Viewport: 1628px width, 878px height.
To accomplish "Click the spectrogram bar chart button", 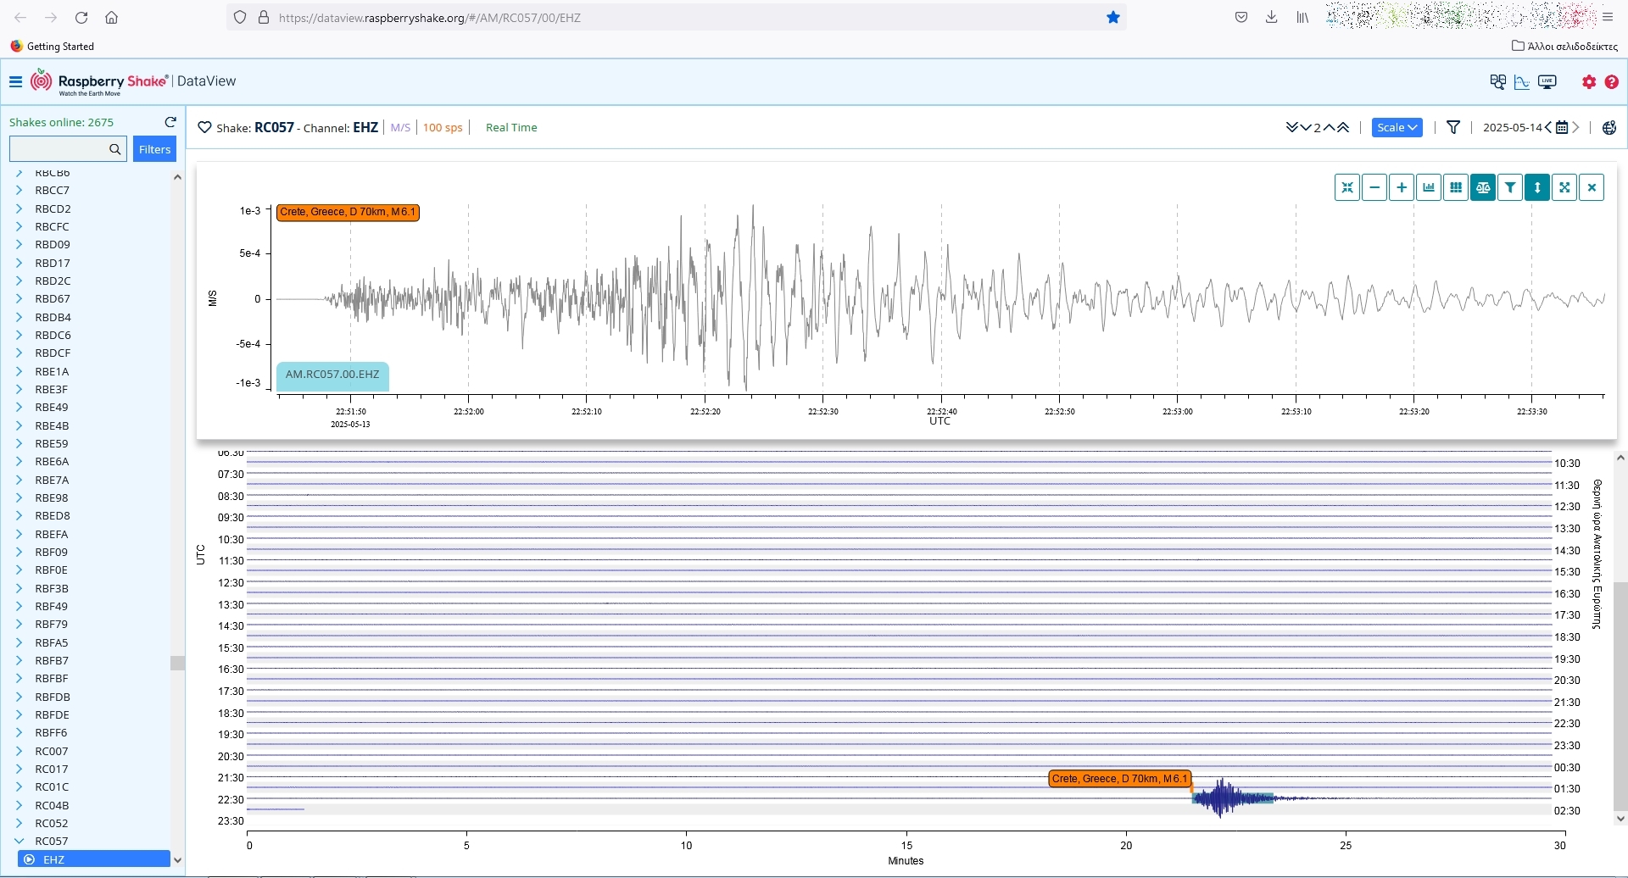I will [1429, 187].
